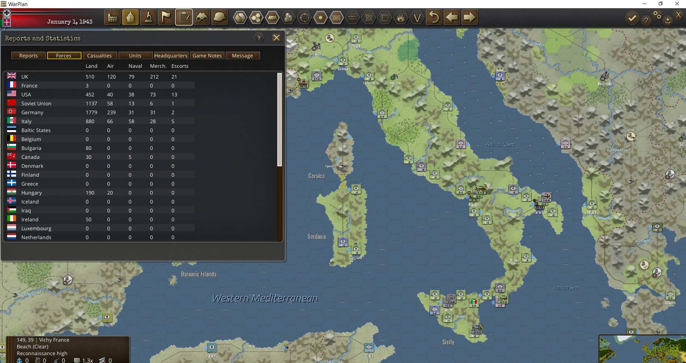Toggle the hex grid overlay icon
The width and height of the screenshot is (686, 363).
(256, 17)
